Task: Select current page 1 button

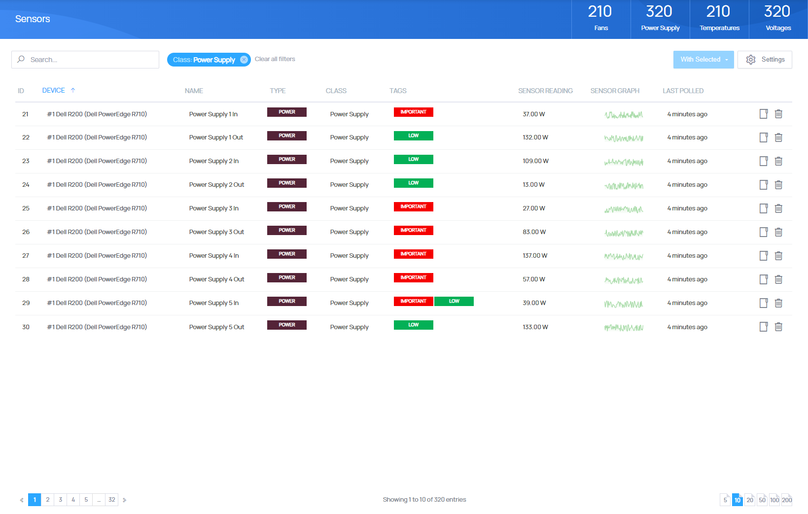Action: coord(35,500)
